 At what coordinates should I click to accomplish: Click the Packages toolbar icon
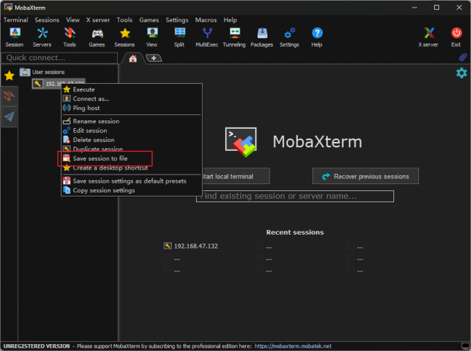[x=262, y=37]
